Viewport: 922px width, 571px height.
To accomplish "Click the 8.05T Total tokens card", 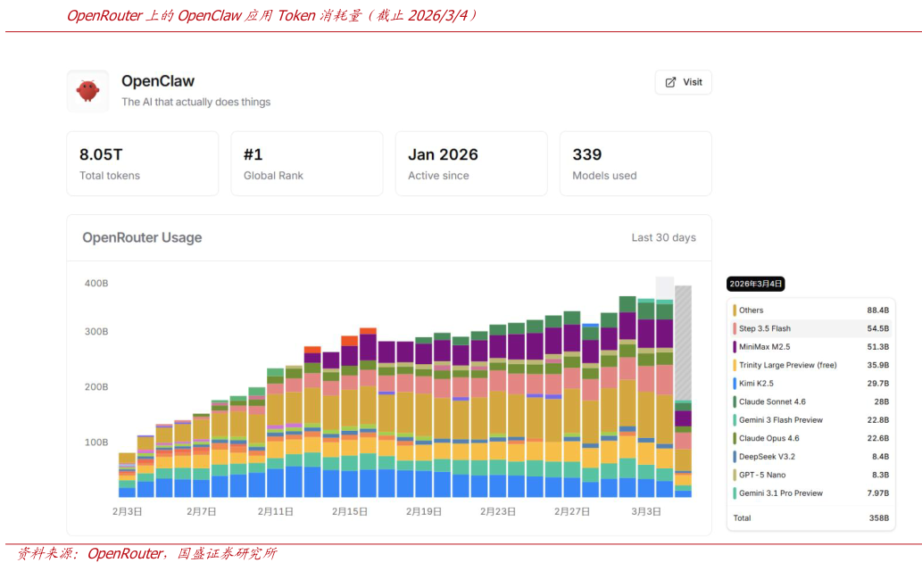I will pyautogui.click(x=142, y=163).
